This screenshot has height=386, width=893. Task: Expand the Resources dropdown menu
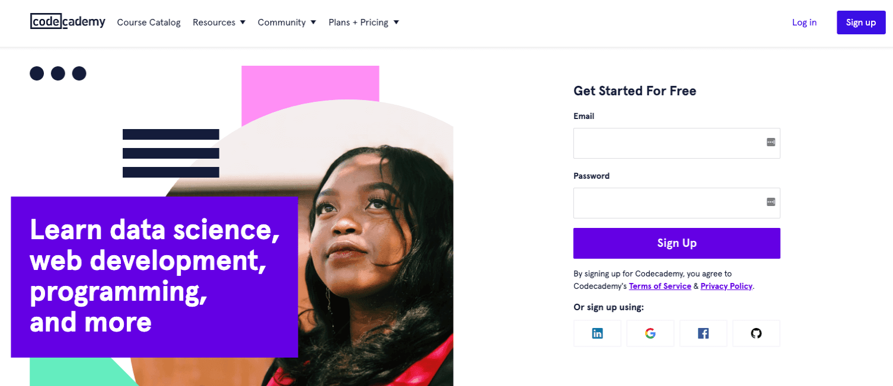click(x=219, y=22)
